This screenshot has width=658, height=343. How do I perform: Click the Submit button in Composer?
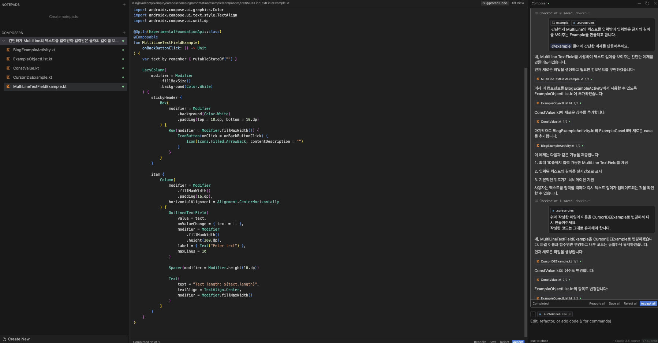pyautogui.click(x=650, y=341)
